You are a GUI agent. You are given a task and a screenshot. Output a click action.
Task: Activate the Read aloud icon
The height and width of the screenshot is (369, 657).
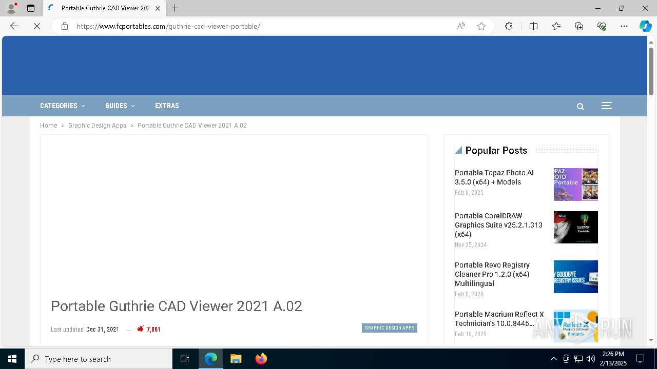[461, 26]
